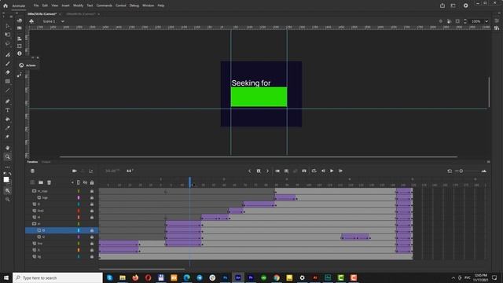
Task: Open the Help menu
Action: 161,6
